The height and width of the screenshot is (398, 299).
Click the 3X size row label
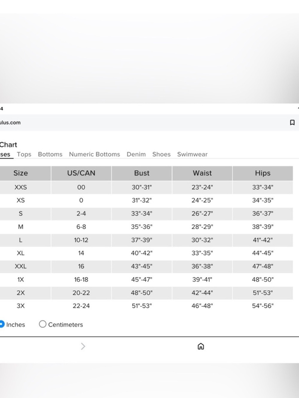(x=21, y=306)
